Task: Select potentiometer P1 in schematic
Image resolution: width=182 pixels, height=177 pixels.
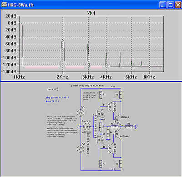Action: tap(101, 126)
